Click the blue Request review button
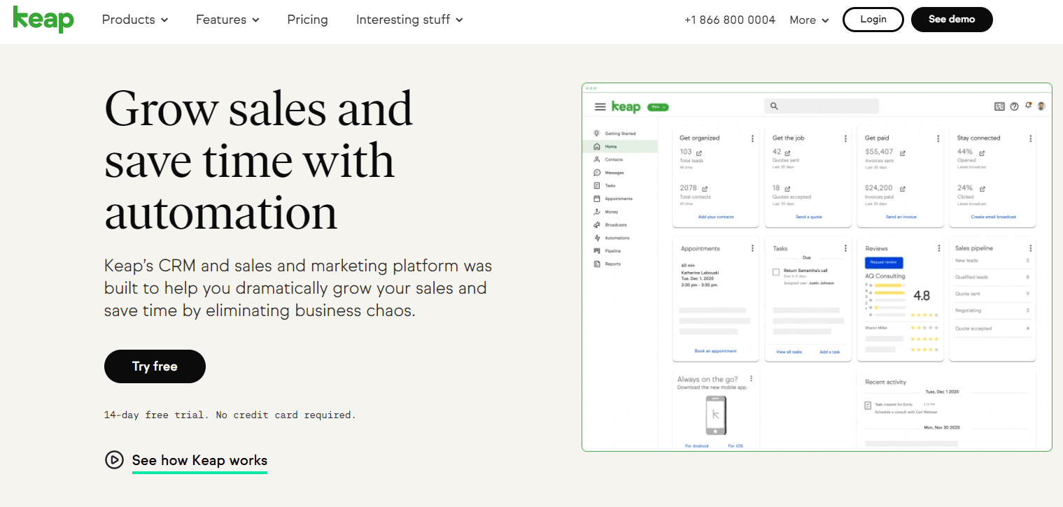The height and width of the screenshot is (507, 1063). [x=884, y=263]
